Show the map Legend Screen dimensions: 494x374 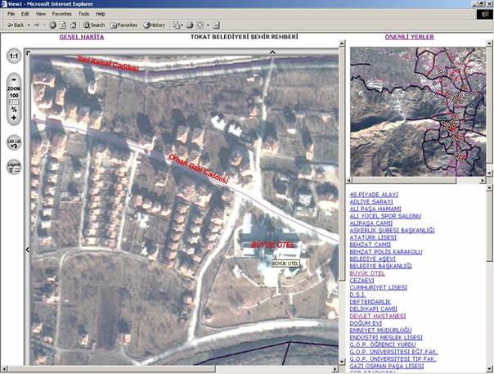(14, 166)
